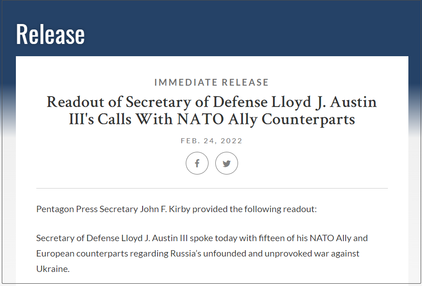
Task: Select the Pentagon Press Secretary readout sentence
Action: 176,209
